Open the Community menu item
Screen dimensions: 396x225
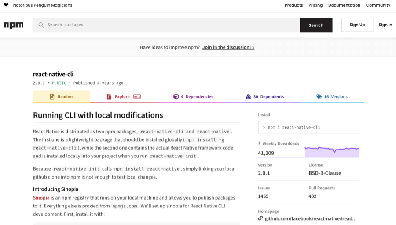click(x=378, y=5)
